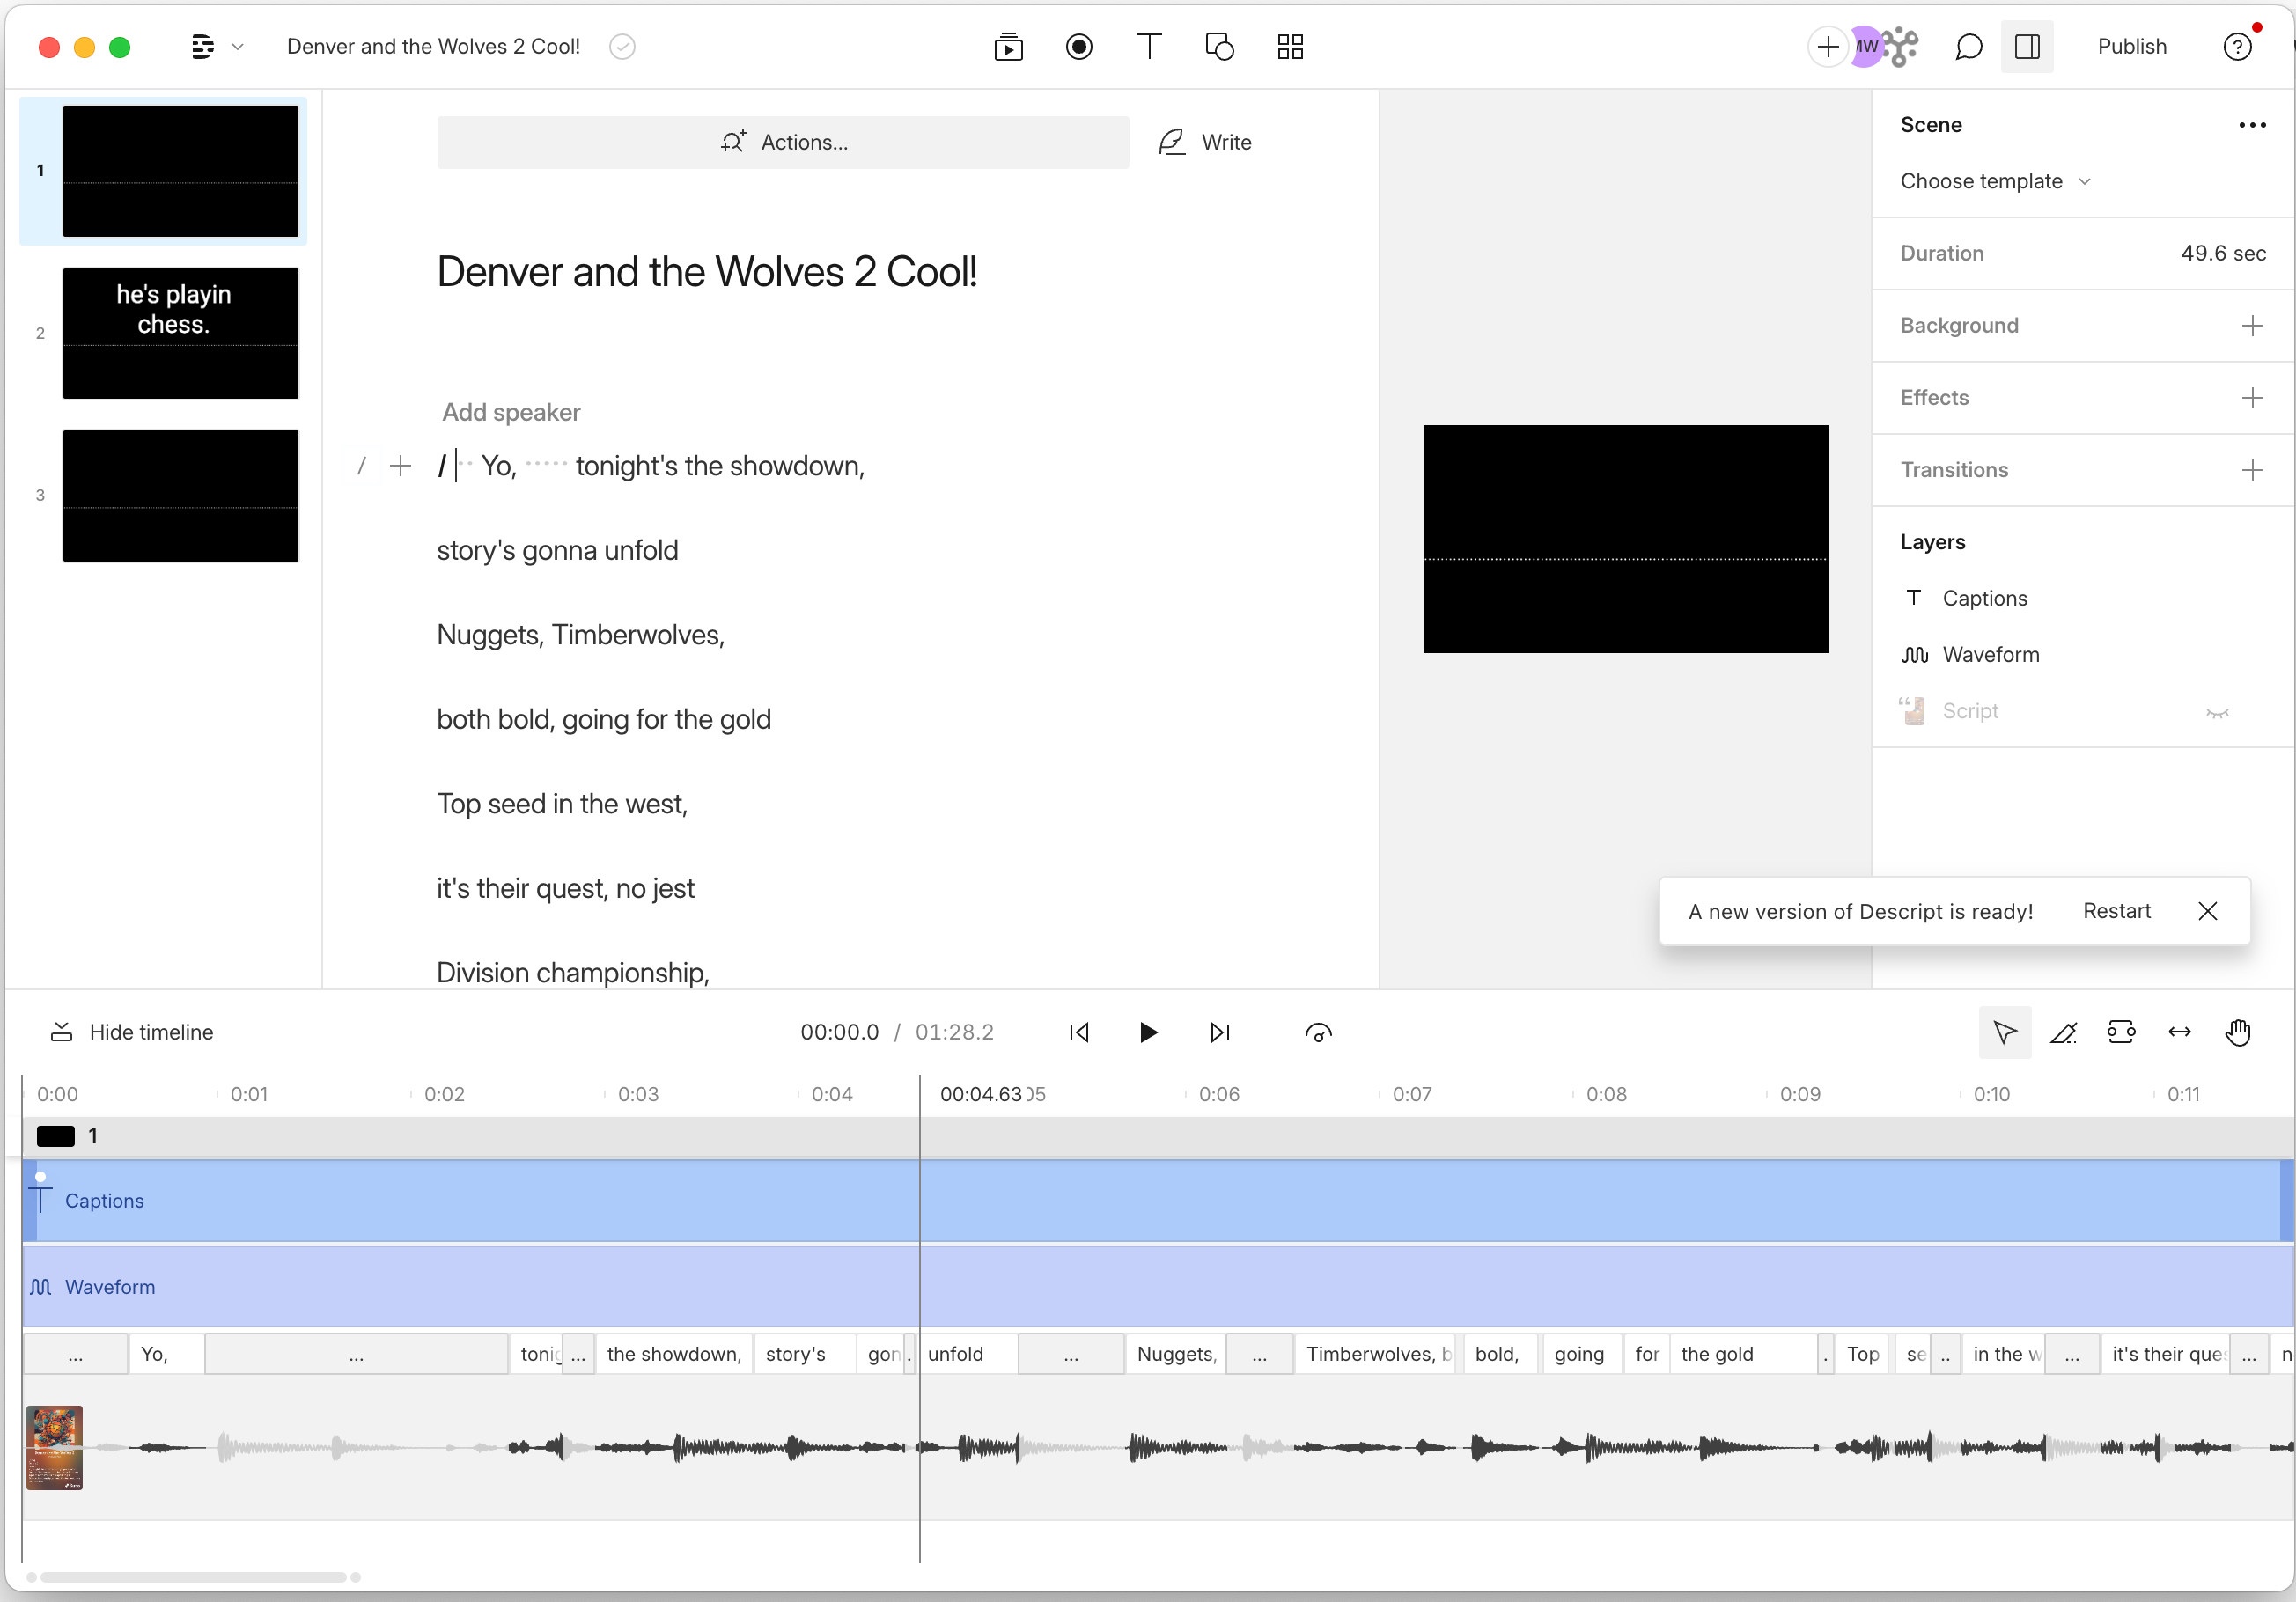
Task: Open Scene more options menu
Action: click(x=2251, y=125)
